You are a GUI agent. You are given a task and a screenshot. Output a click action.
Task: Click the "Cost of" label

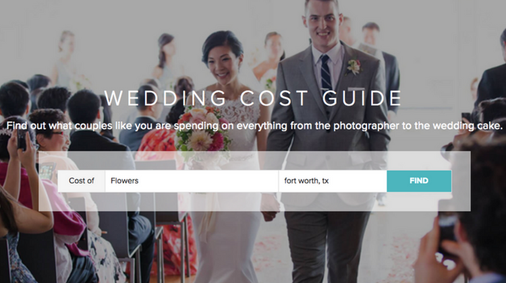pyautogui.click(x=82, y=181)
